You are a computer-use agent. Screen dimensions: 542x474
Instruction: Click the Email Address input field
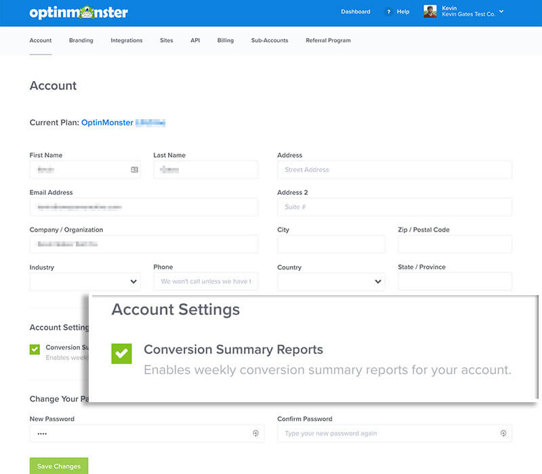(x=144, y=207)
